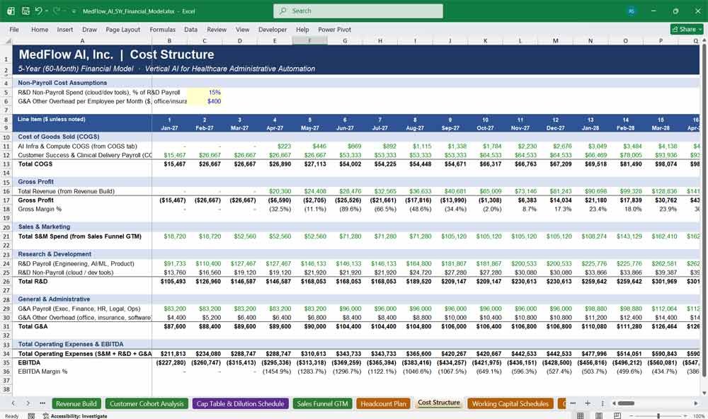Open the Help ribbon tab

click(x=302, y=29)
